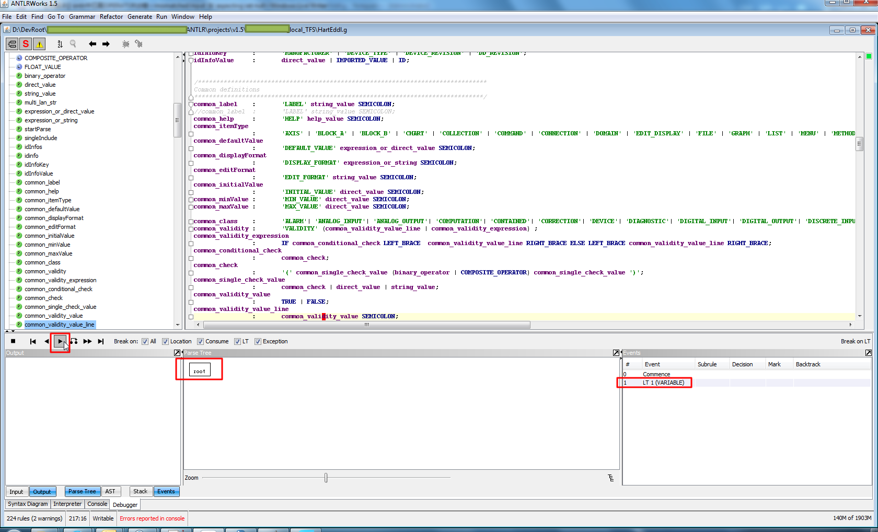The width and height of the screenshot is (878, 532).
Task: Sort rules alphabetically with A-Z icon
Action: pos(60,44)
